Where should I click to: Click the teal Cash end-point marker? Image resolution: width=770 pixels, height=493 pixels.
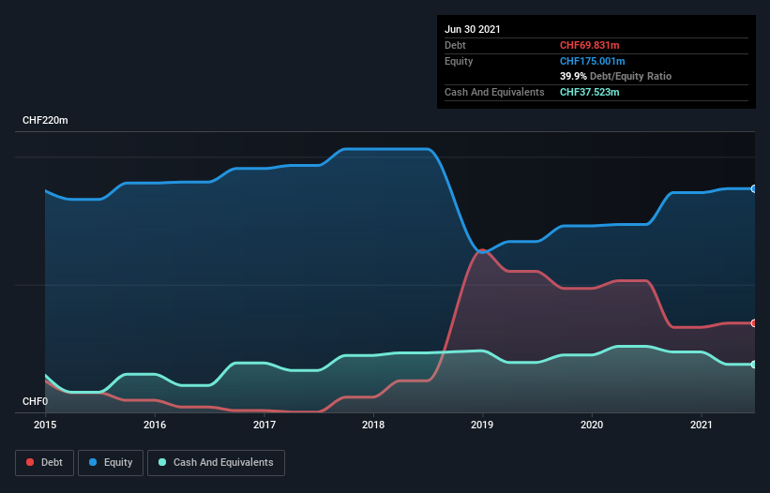(x=754, y=365)
